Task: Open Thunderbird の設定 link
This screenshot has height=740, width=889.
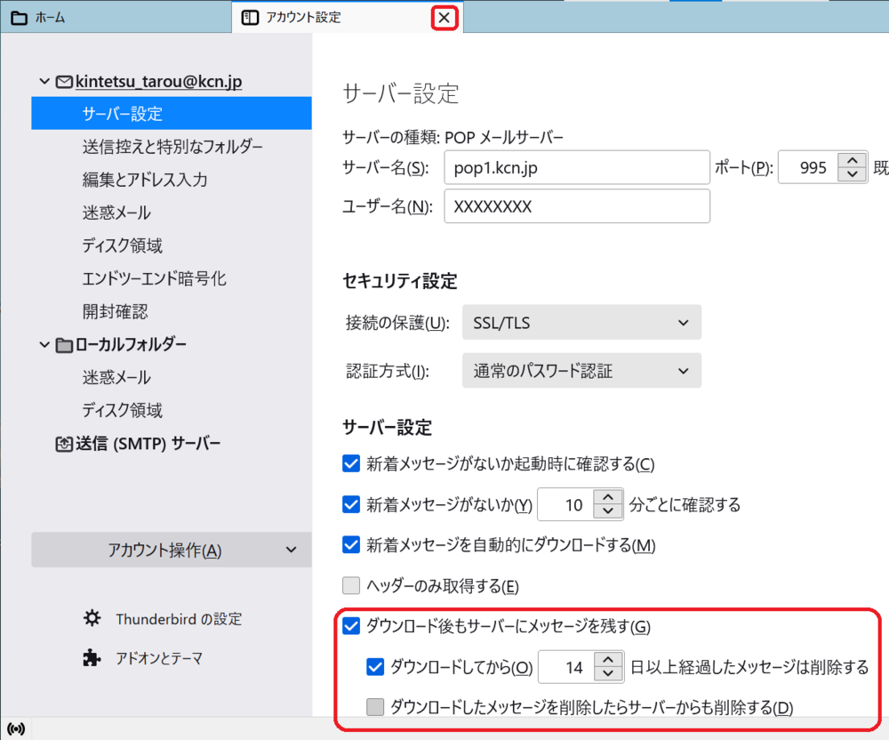Action: pos(180,619)
